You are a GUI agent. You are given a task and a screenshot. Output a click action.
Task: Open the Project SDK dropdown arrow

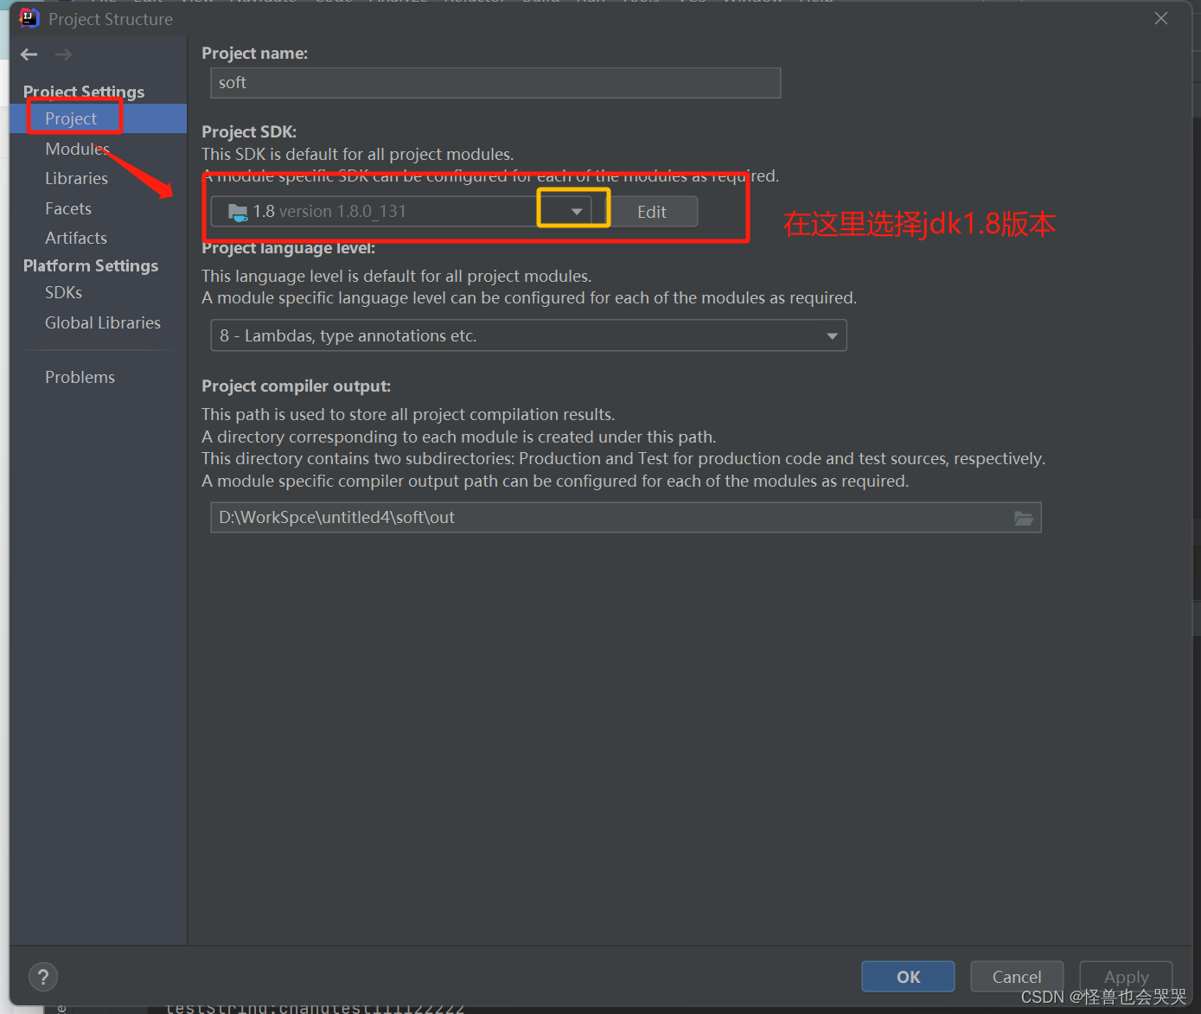(572, 211)
